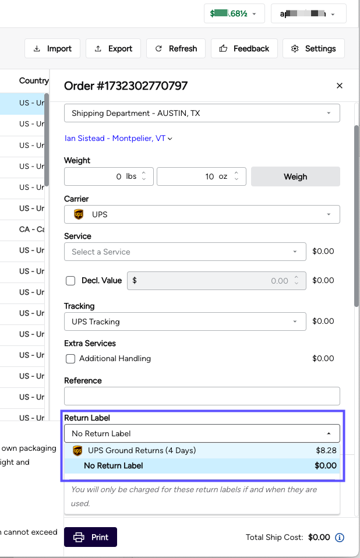Click the Weigh button
360x558 pixels.
tap(295, 176)
